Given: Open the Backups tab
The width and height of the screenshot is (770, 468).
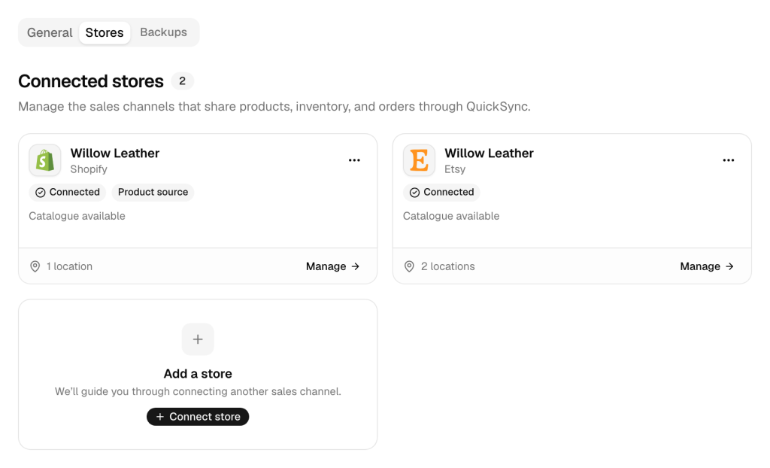Looking at the screenshot, I should pyautogui.click(x=163, y=32).
